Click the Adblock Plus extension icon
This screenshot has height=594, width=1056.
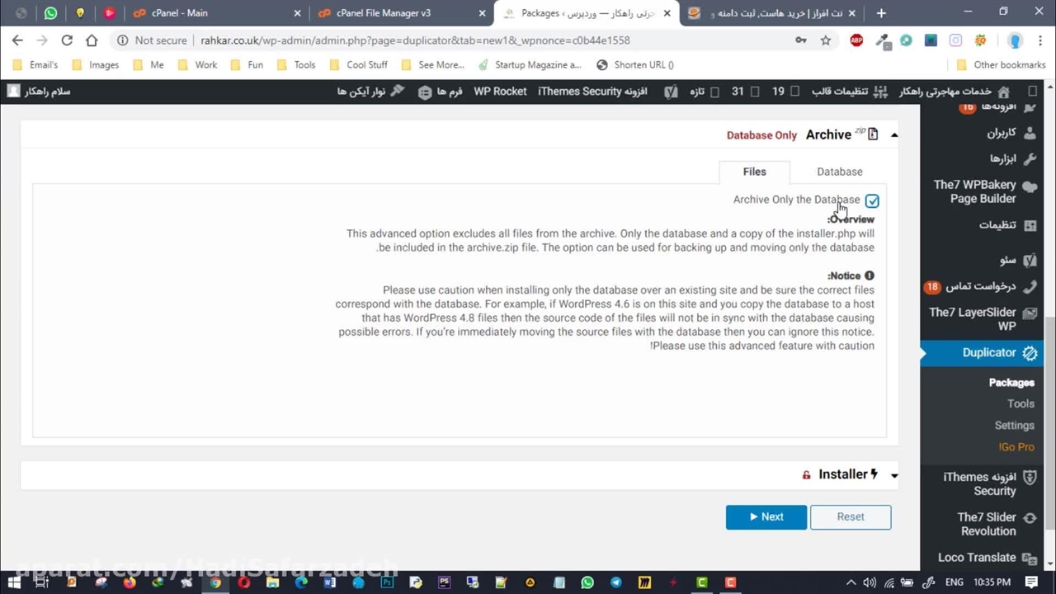point(856,40)
